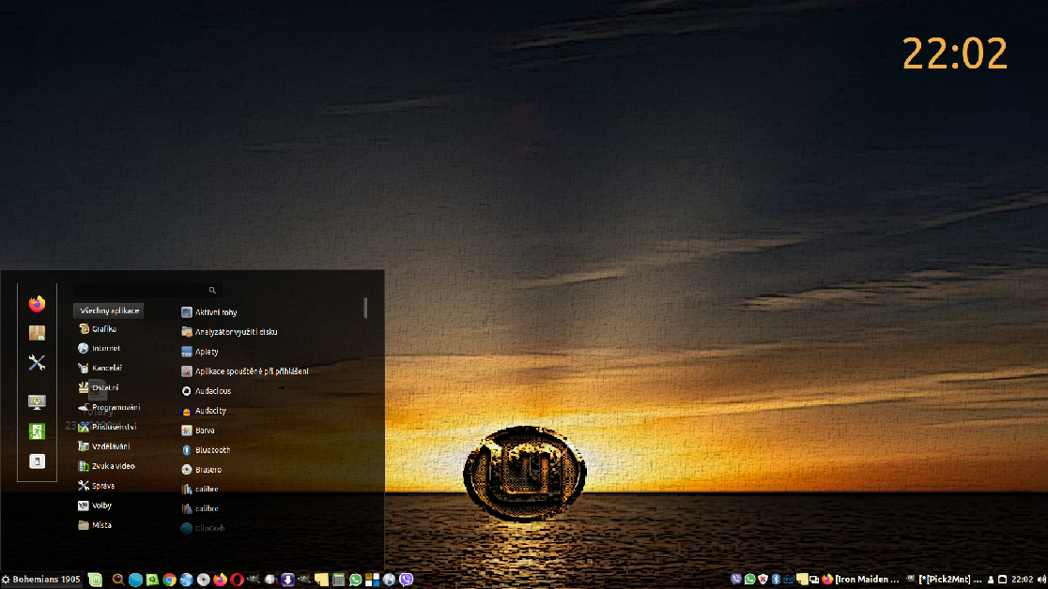This screenshot has height=589, width=1048.
Task: Open Bluetooth tray icon in the panel
Action: tap(776, 580)
